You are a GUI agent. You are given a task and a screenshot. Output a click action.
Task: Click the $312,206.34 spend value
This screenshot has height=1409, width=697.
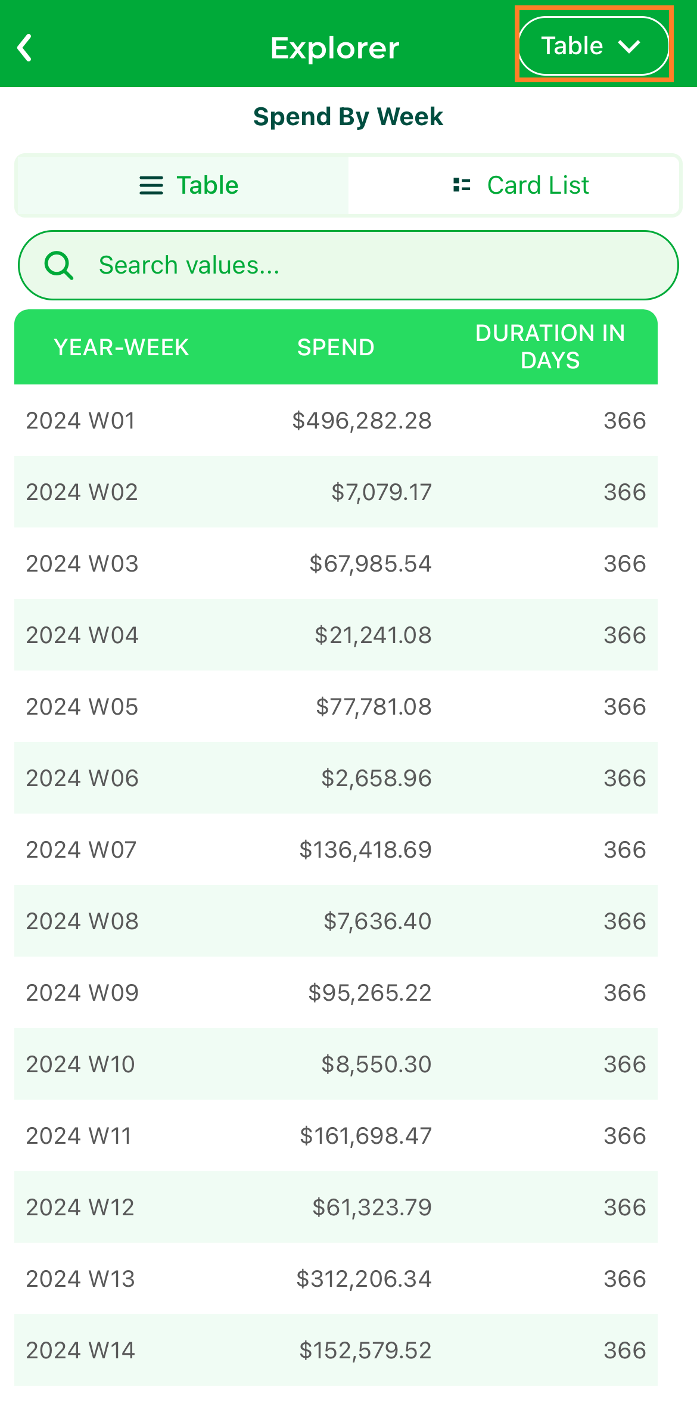(x=364, y=1278)
